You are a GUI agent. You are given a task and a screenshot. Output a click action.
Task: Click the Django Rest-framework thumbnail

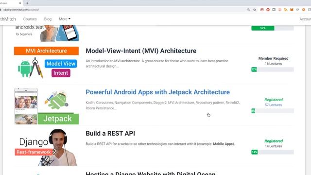46,147
